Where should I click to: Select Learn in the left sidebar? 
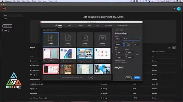(5, 19)
